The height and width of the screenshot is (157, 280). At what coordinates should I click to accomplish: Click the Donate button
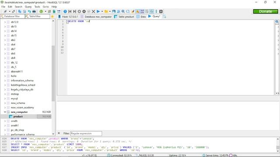[266, 11]
